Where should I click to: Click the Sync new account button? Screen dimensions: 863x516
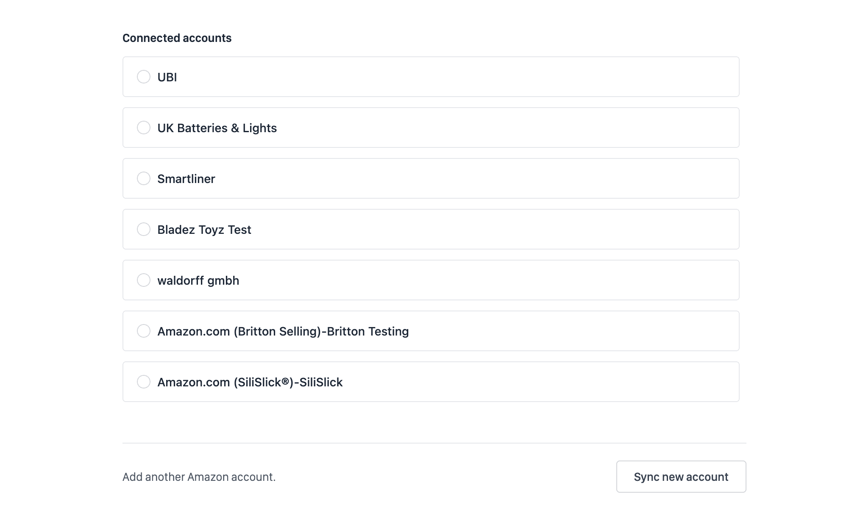[x=681, y=477]
